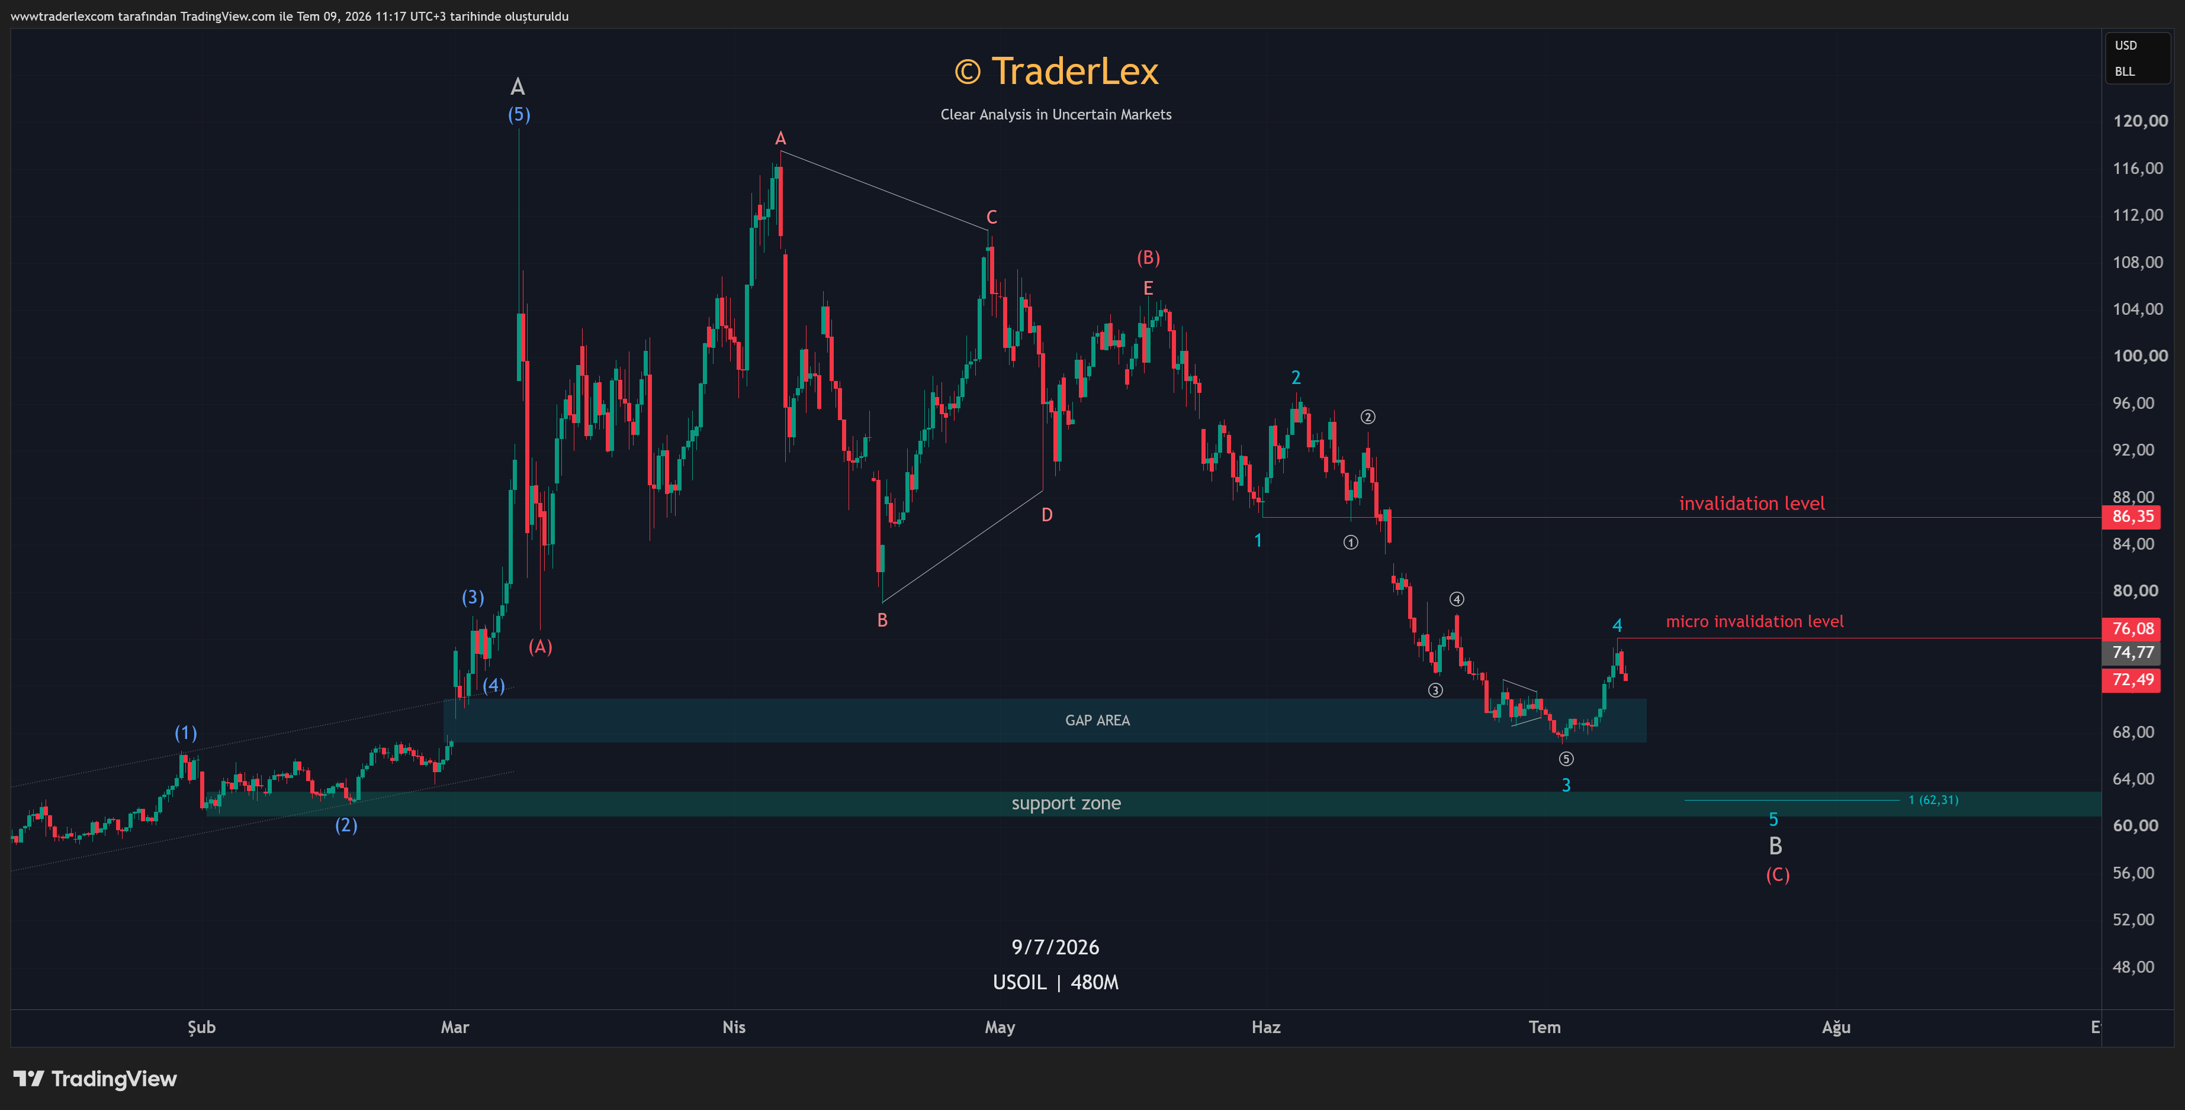Image resolution: width=2185 pixels, height=1110 pixels.
Task: Click the red 76,08 price tag
Action: [2132, 628]
